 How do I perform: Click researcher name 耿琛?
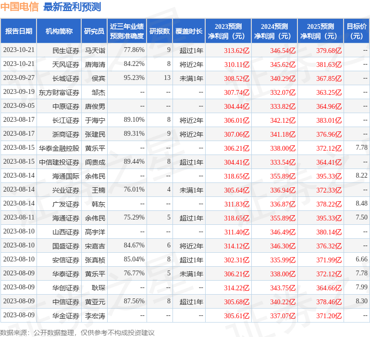99,288
